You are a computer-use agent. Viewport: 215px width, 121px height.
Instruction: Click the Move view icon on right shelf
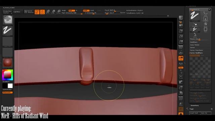pos(181,82)
